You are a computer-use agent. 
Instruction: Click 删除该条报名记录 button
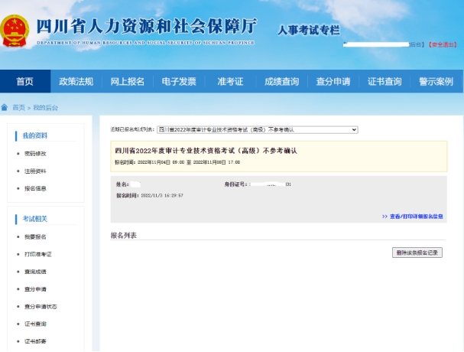417,253
